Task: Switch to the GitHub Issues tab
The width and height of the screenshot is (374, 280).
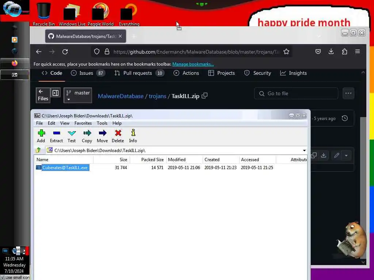Action: point(88,73)
